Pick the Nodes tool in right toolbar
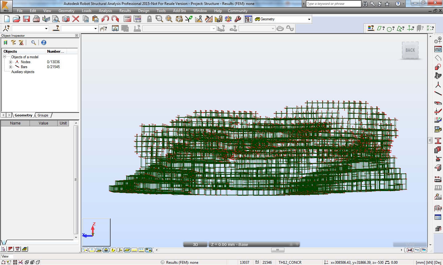 click(x=438, y=85)
